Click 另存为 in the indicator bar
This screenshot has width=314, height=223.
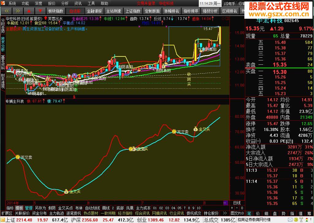[x=40, y=208]
